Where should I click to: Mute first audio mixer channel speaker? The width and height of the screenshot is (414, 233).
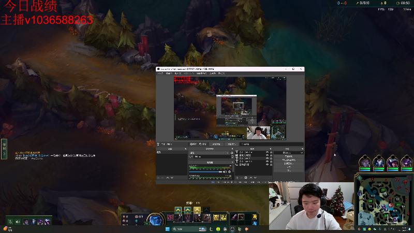[x=225, y=172]
